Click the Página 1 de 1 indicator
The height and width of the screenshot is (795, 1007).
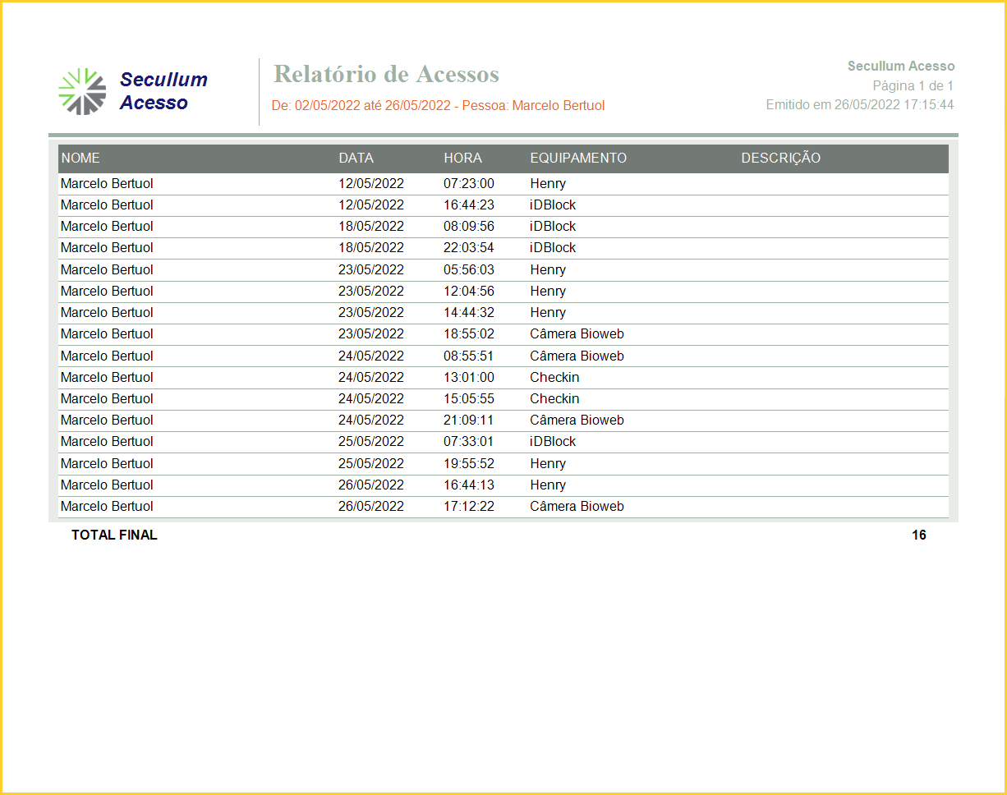tap(913, 85)
